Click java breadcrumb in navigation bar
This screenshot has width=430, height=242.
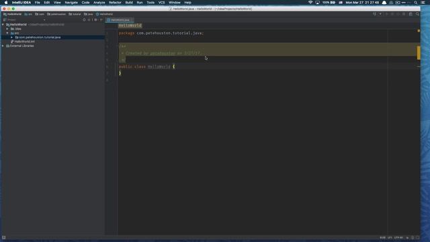click(88, 14)
